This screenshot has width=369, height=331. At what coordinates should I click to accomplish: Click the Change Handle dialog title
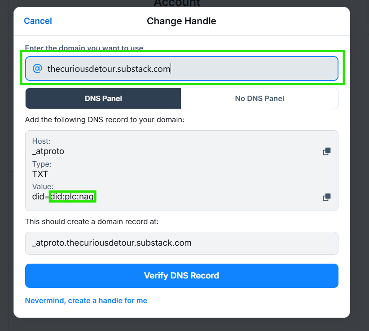[181, 21]
